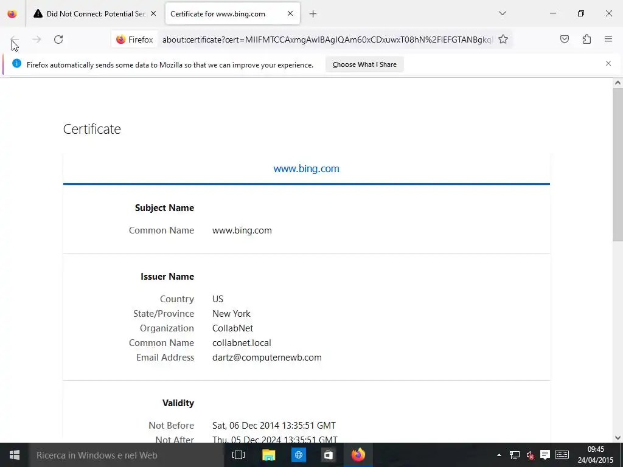Click the Firefox View icon in tab strip
Image resolution: width=623 pixels, height=467 pixels.
pyautogui.click(x=12, y=14)
